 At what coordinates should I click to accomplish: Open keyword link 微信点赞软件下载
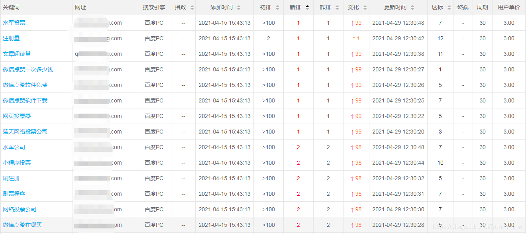[25, 100]
